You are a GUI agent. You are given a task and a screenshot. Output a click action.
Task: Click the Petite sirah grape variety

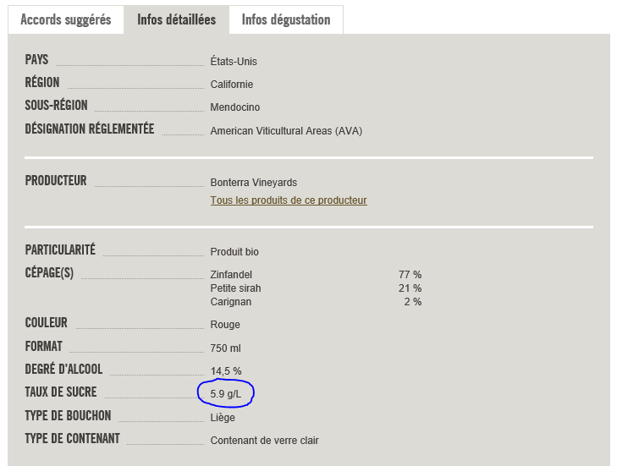click(236, 288)
